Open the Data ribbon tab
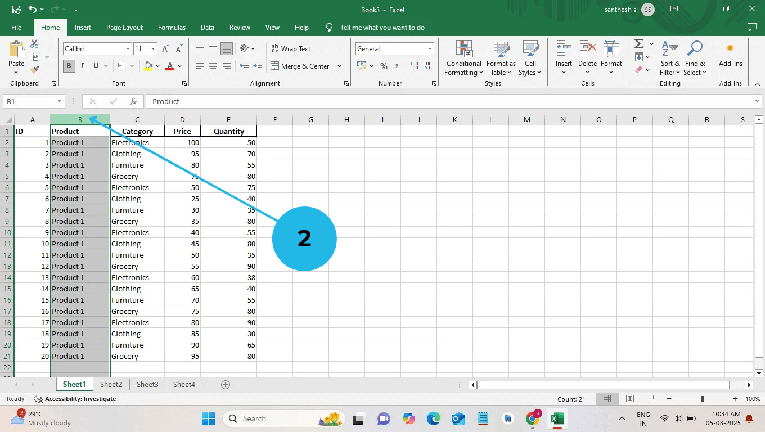The image size is (765, 432). pyautogui.click(x=207, y=27)
